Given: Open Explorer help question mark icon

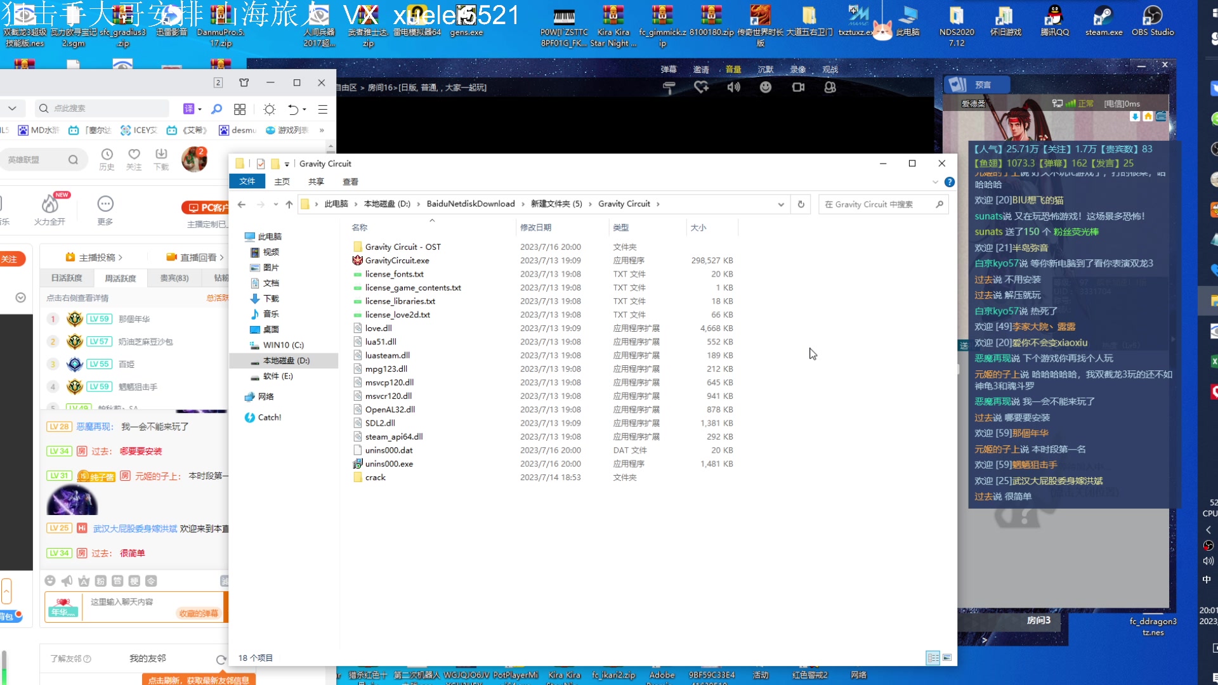Looking at the screenshot, I should tap(949, 182).
